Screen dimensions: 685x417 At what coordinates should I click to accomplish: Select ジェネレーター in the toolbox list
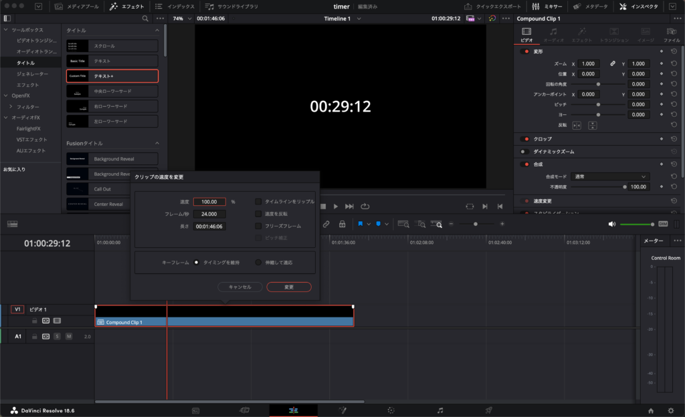pos(32,74)
